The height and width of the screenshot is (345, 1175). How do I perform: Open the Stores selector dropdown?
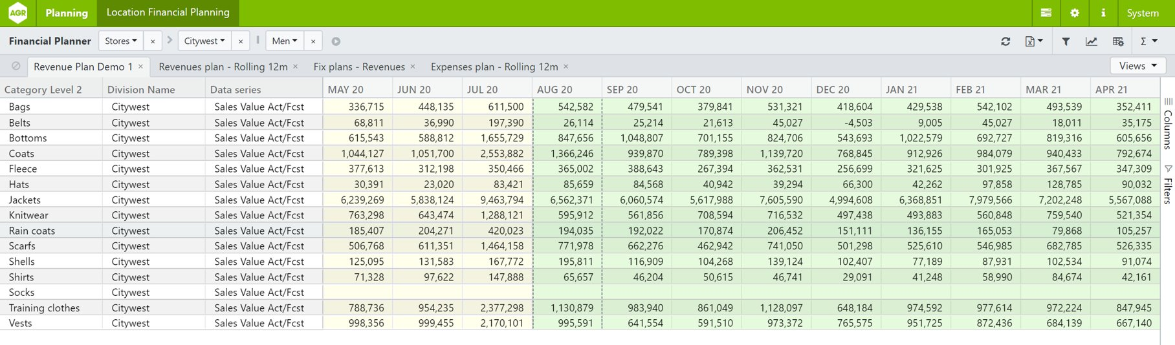[121, 41]
